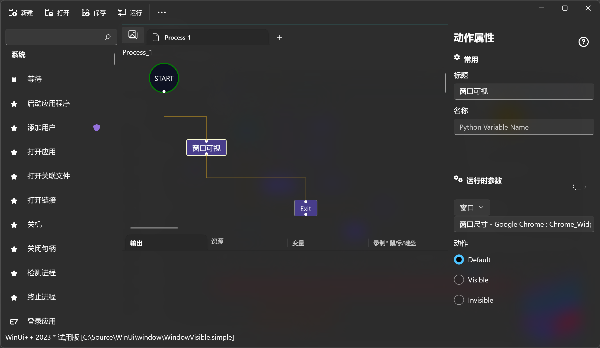Image resolution: width=600 pixels, height=348 pixels.
Task: Click the Python Variable Name input field
Action: [x=524, y=127]
